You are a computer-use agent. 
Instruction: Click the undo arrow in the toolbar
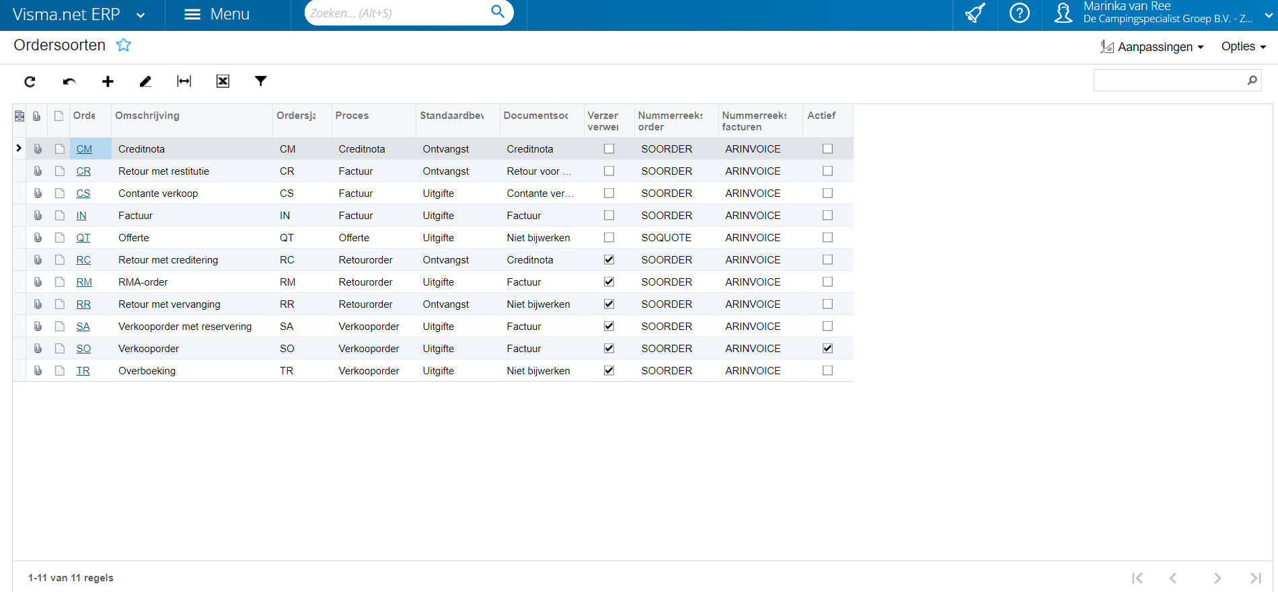pos(69,81)
